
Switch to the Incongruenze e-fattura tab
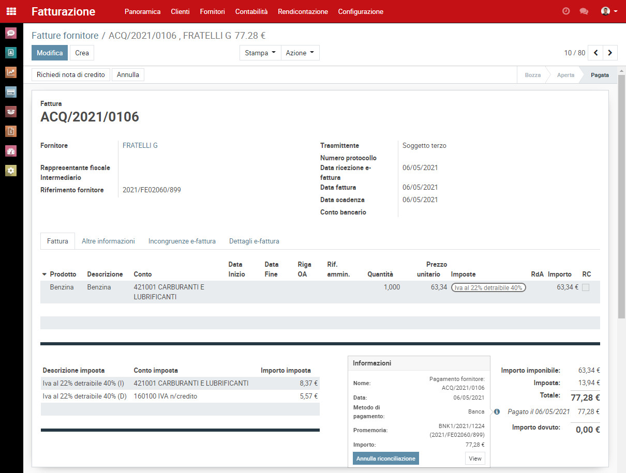(x=182, y=241)
